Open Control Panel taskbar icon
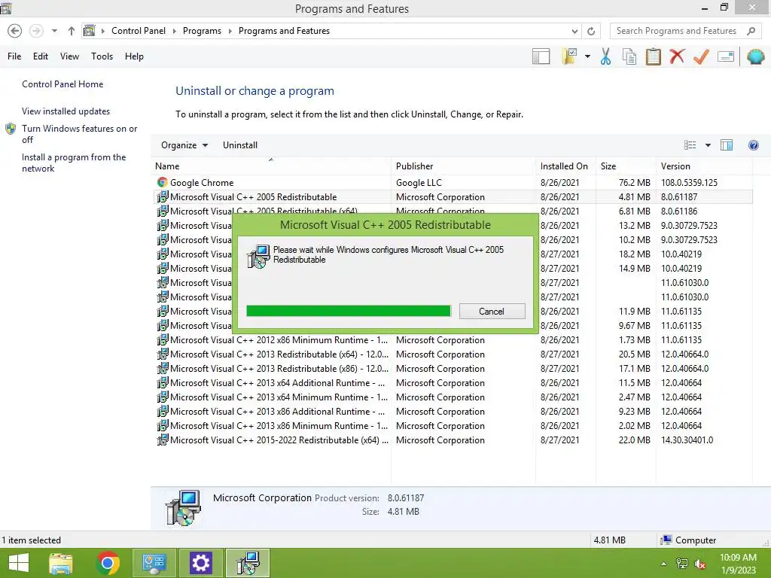771x578 pixels. point(154,563)
